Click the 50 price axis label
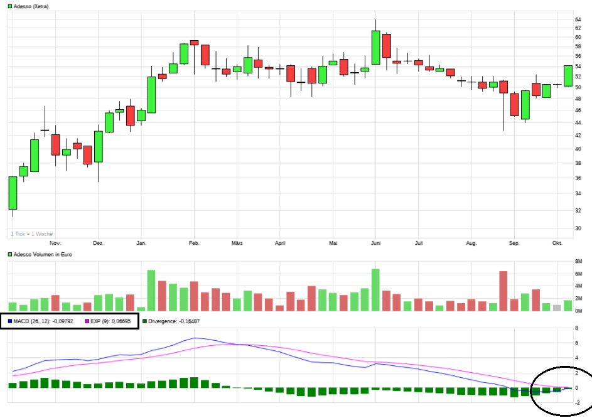592x418 pixels. (x=578, y=87)
